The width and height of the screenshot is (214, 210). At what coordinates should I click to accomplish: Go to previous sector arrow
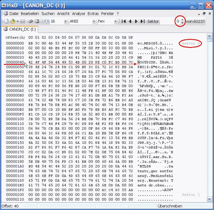(x=130, y=21)
